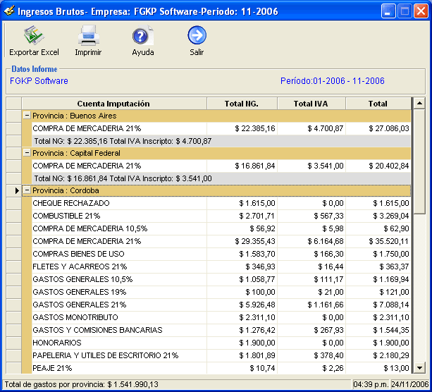Click the $ 378,40 IVA cell

pyautogui.click(x=311, y=355)
